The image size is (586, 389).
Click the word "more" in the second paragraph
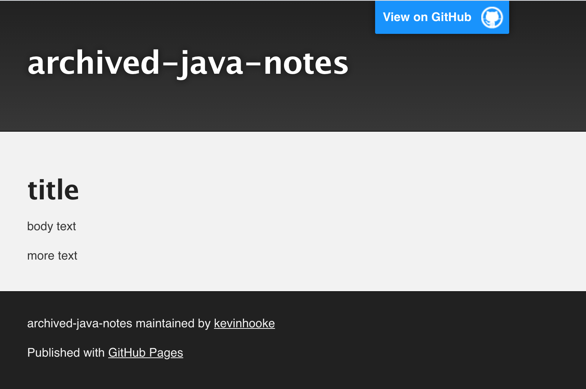[x=41, y=256]
